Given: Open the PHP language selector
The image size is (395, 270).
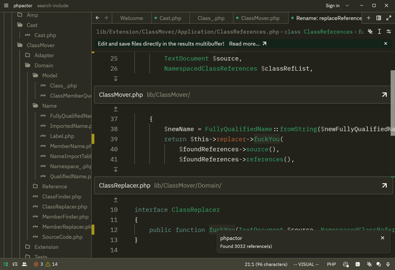Looking at the screenshot, I should 331,264.
